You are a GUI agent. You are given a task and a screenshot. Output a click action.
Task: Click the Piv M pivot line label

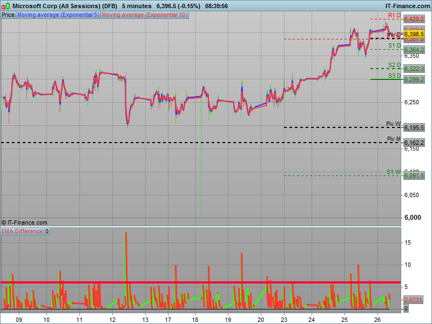(x=394, y=139)
